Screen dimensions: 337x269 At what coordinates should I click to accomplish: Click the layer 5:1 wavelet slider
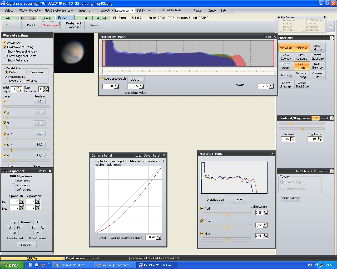(12, 150)
